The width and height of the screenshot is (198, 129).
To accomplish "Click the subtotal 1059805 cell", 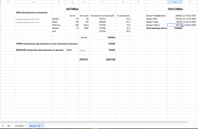I will coord(102,38).
